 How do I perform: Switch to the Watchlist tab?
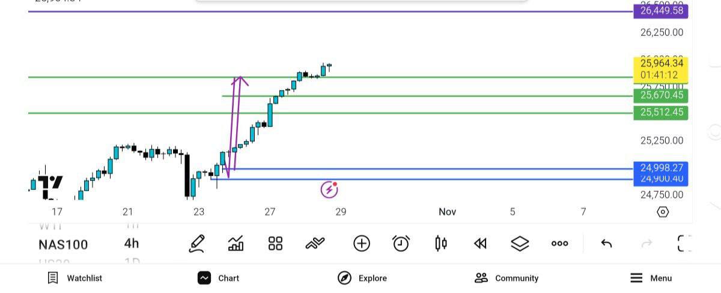click(x=75, y=278)
